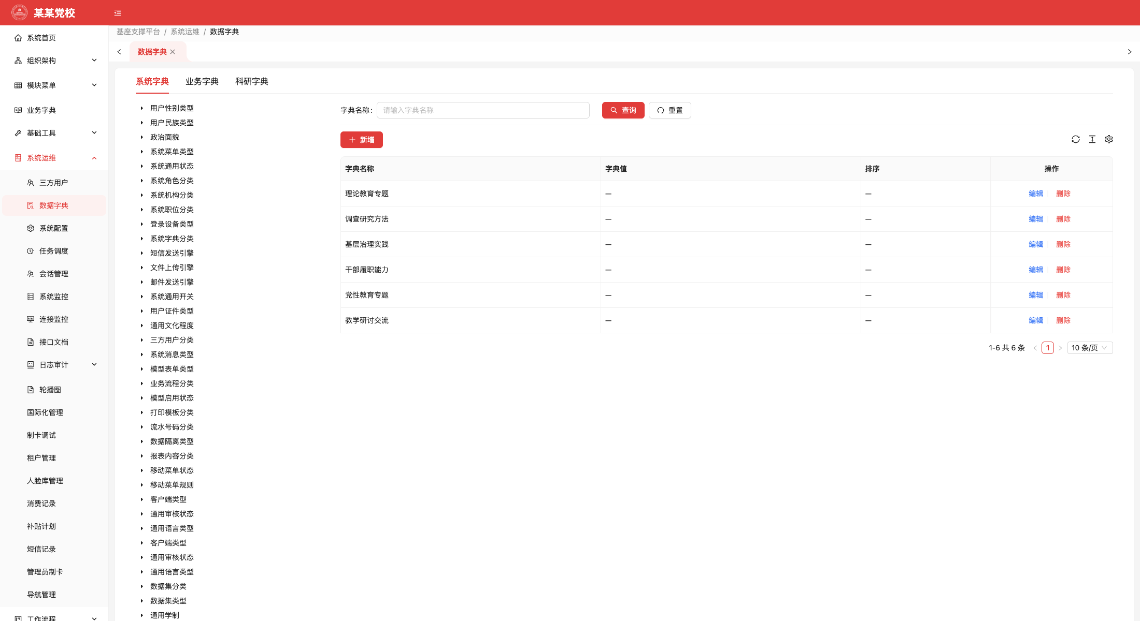The image size is (1140, 621).
Task: Switch to the 业务字典 tab
Action: click(202, 82)
